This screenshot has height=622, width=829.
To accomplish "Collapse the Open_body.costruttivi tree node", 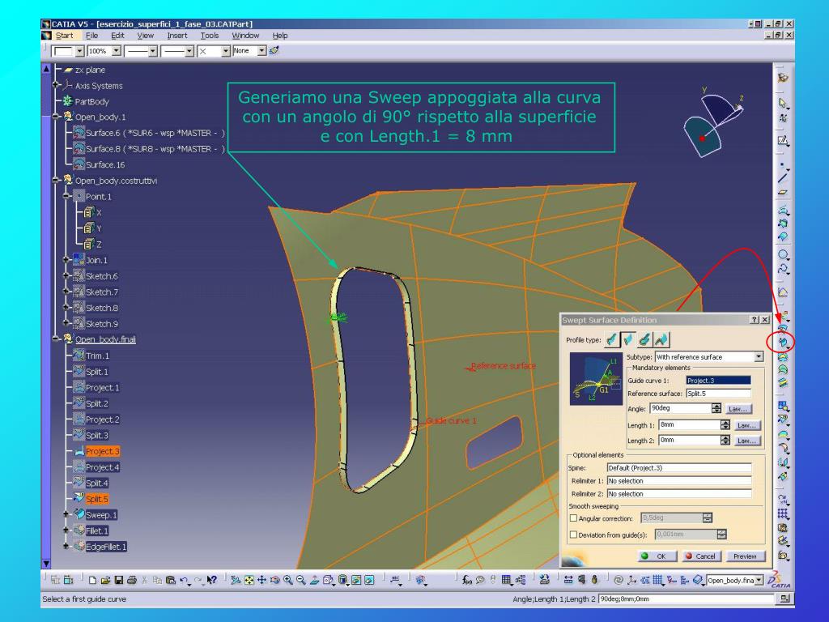I will pos(55,181).
